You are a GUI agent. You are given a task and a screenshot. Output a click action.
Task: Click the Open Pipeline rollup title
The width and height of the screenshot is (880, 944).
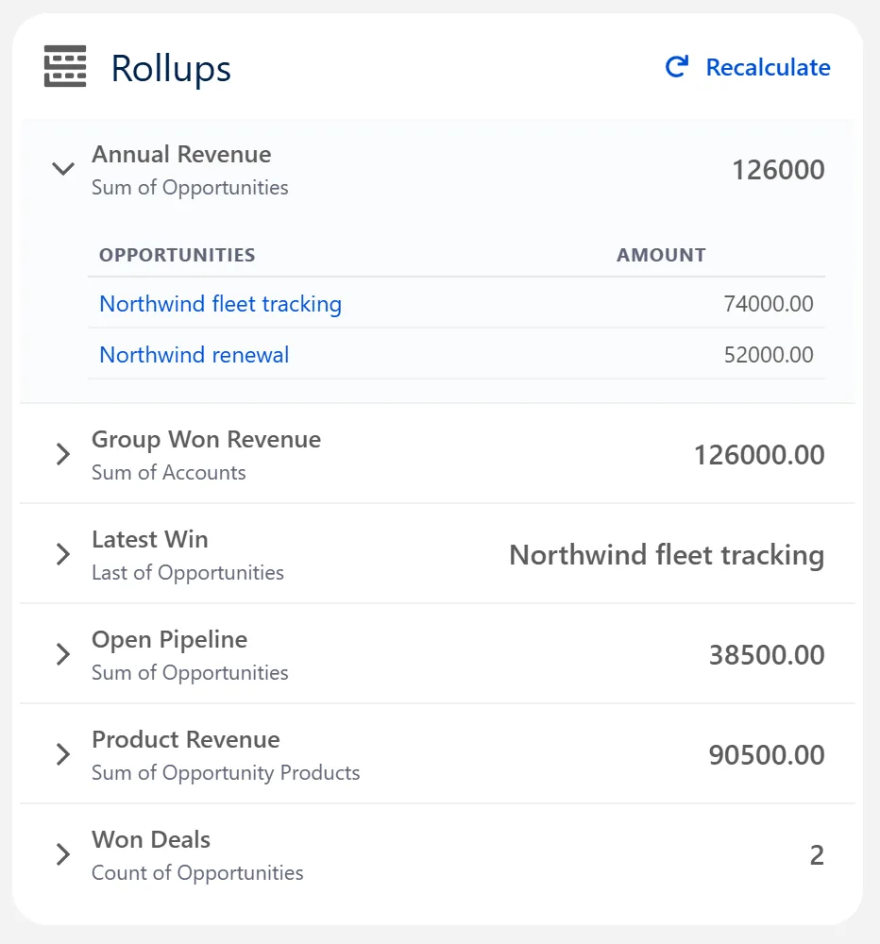tap(169, 639)
